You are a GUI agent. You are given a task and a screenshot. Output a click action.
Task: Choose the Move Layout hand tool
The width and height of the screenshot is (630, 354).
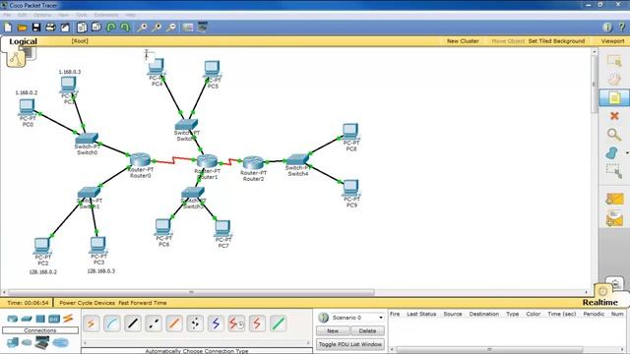(x=614, y=79)
